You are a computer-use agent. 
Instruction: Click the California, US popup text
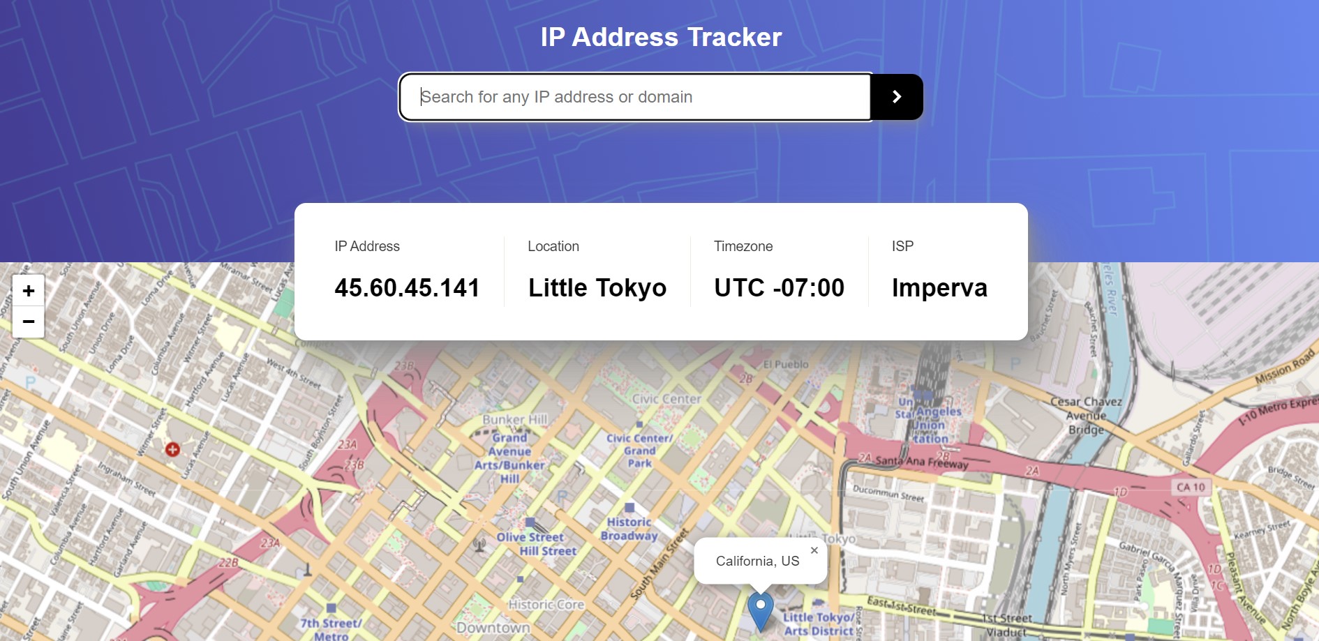tap(757, 561)
